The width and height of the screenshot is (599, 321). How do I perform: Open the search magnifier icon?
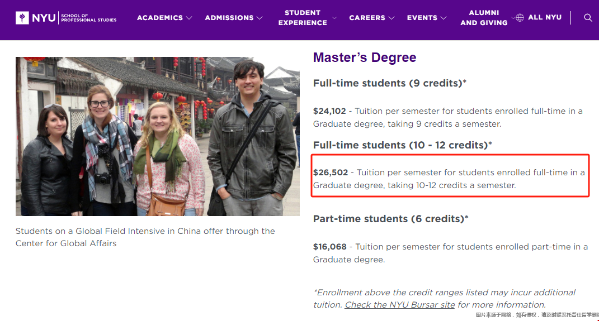588,17
